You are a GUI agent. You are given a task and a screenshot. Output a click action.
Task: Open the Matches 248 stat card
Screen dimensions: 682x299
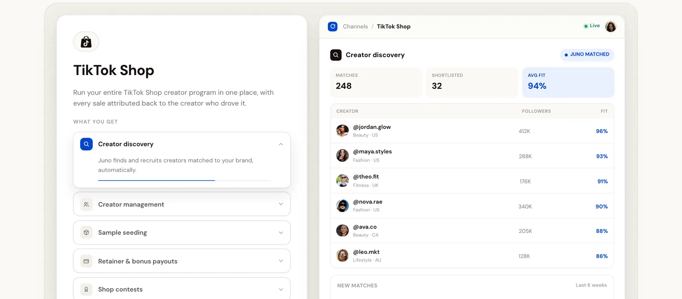[x=376, y=82]
